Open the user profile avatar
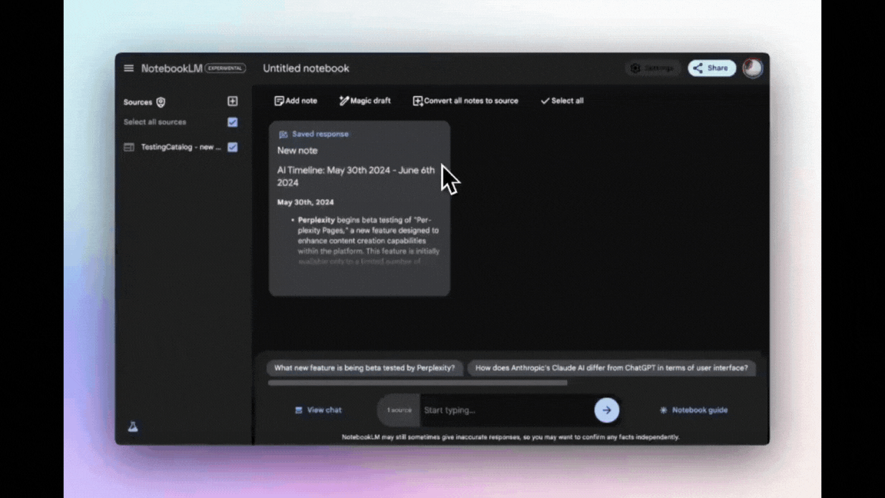The image size is (885, 498). [x=752, y=68]
